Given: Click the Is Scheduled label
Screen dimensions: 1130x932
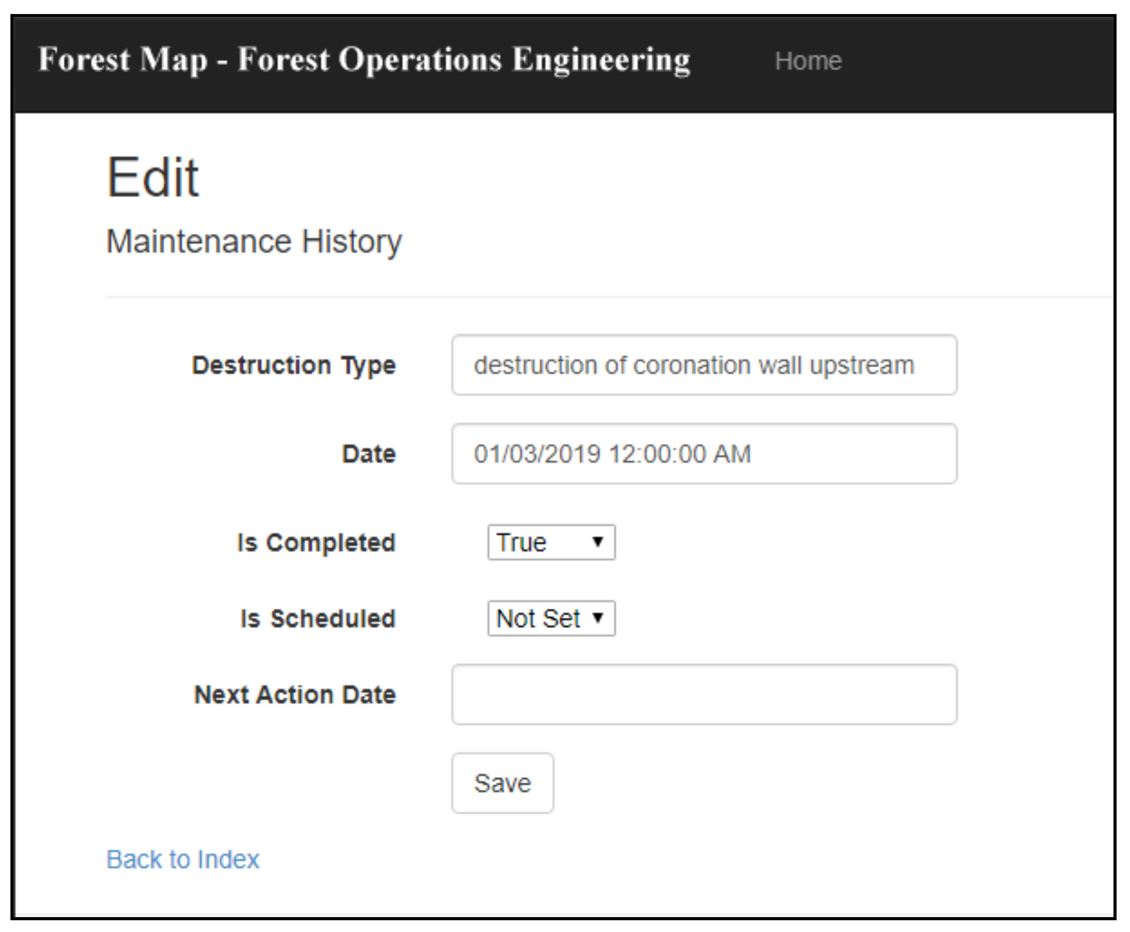Looking at the screenshot, I should (318, 619).
